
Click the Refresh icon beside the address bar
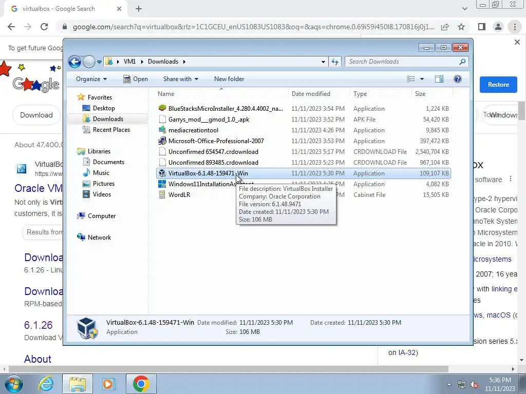coord(335,62)
